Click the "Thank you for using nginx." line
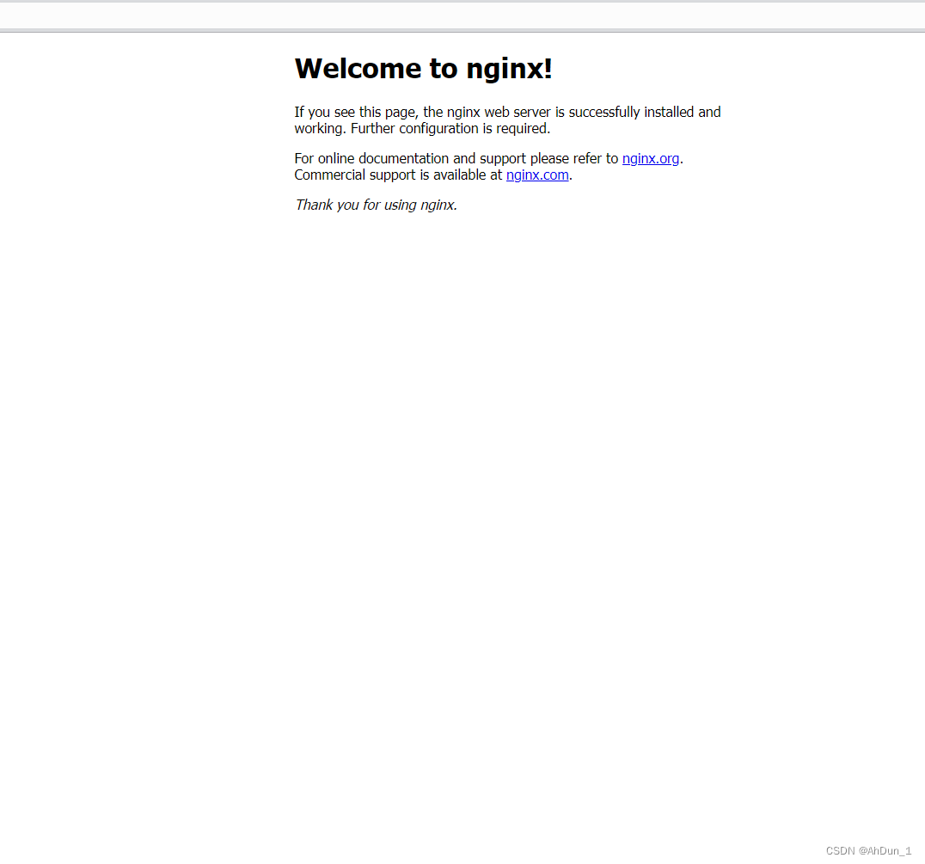925x864 pixels. pos(376,205)
